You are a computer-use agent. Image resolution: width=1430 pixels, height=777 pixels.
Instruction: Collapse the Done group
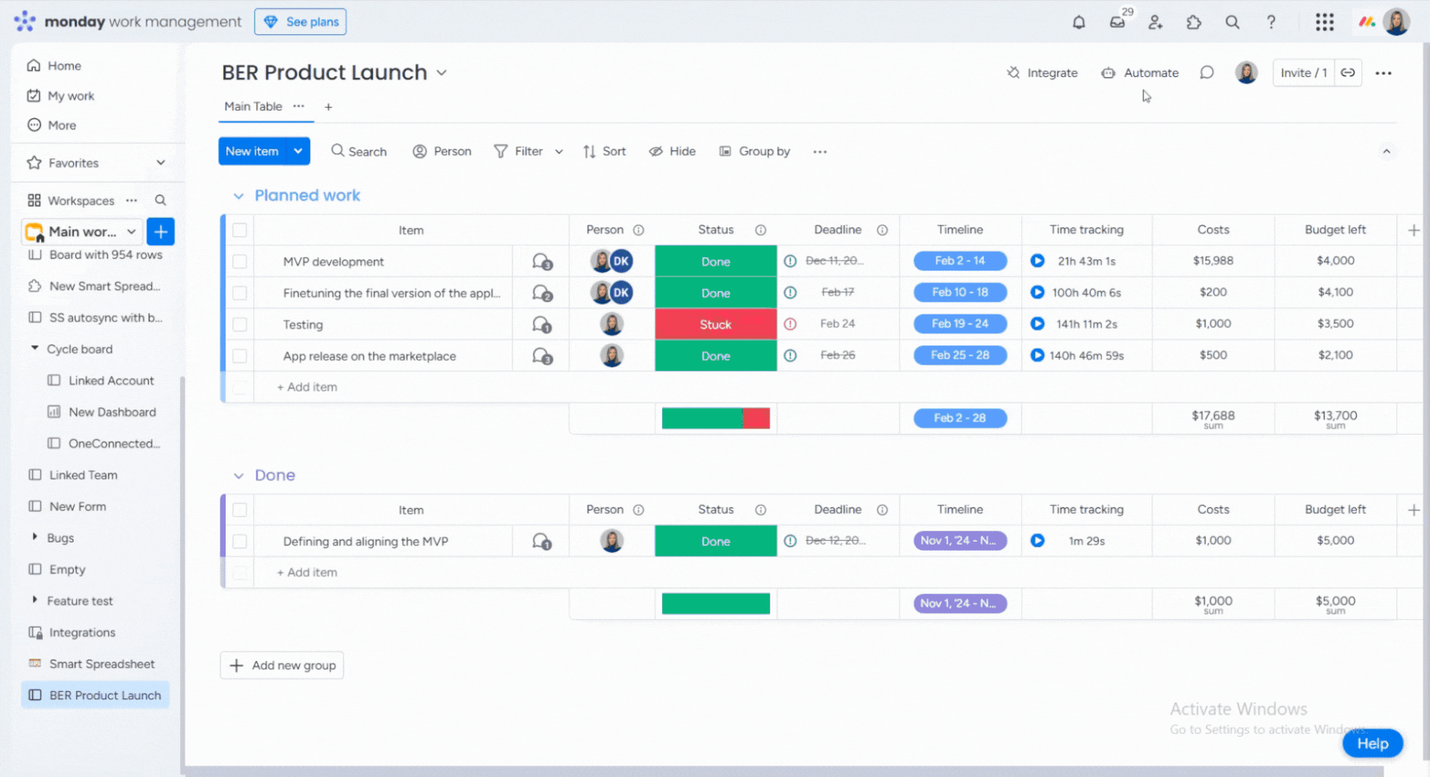(238, 475)
